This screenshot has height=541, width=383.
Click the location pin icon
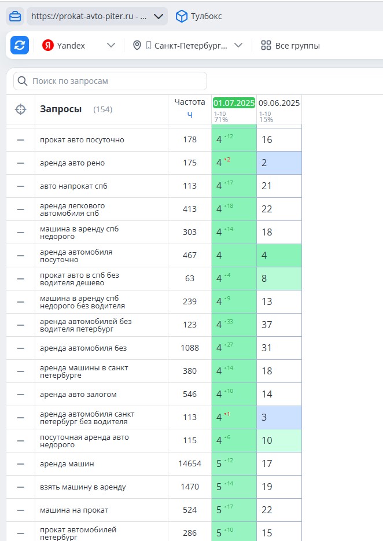tap(137, 45)
